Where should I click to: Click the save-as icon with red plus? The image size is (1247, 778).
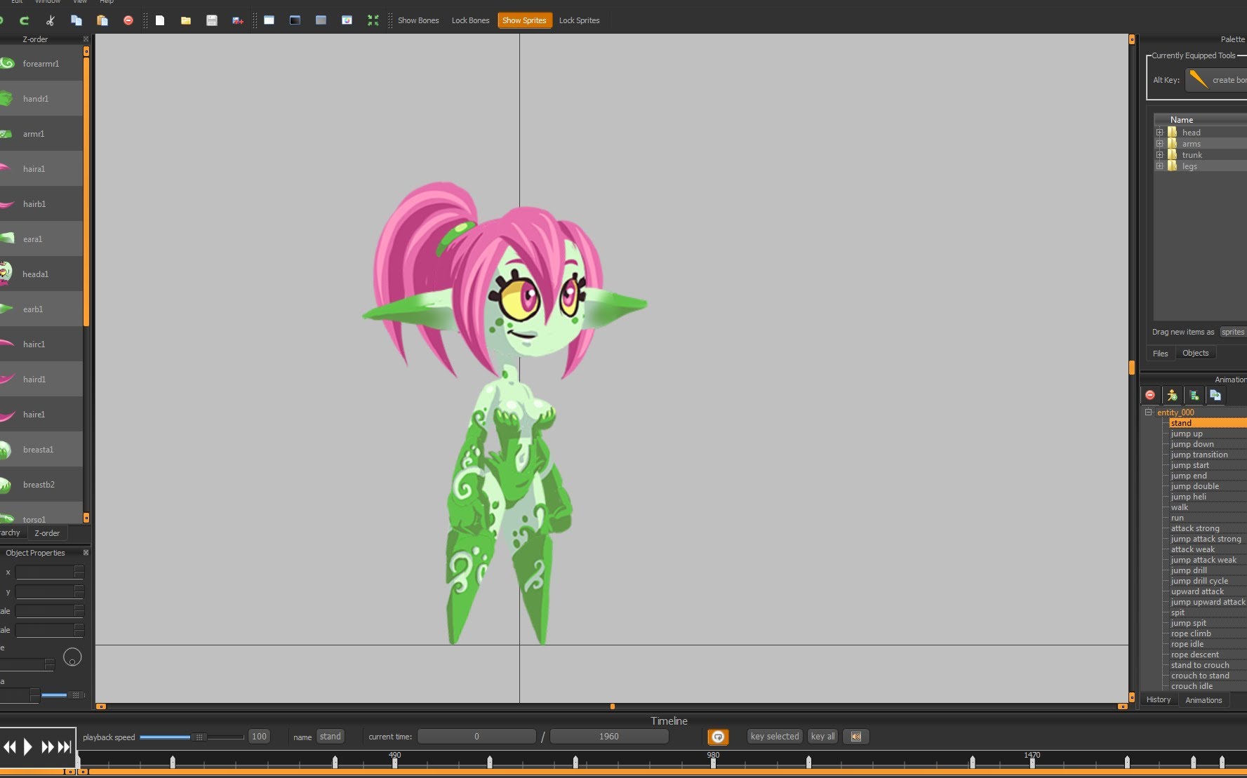(238, 20)
